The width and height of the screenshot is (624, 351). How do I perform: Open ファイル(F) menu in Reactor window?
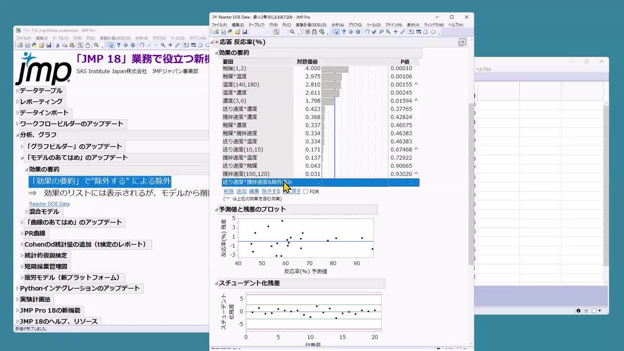pos(219,25)
